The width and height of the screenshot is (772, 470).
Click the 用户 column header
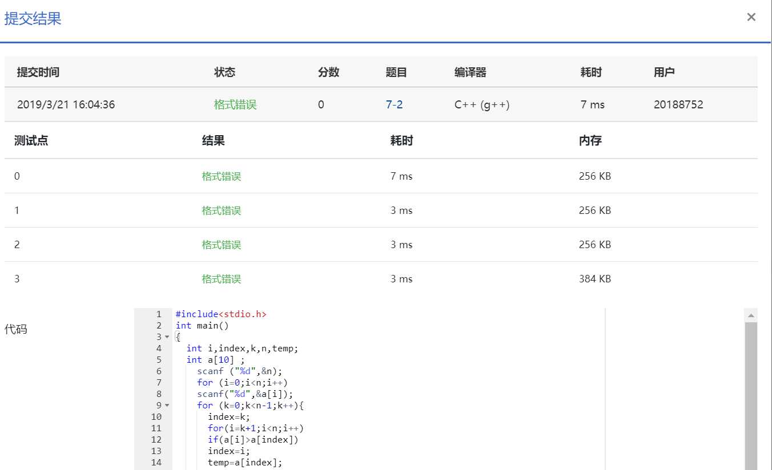[664, 72]
